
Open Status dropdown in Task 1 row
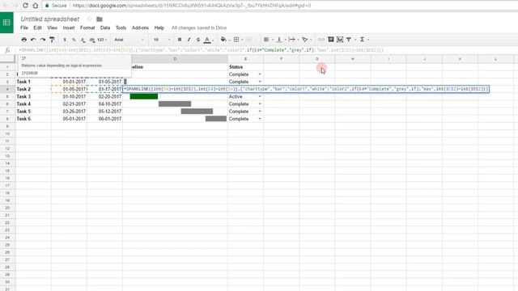coord(260,82)
